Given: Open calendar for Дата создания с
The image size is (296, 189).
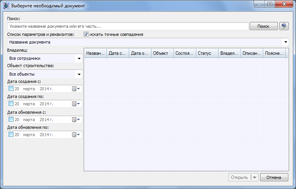Looking at the screenshot, I should point(76,89).
